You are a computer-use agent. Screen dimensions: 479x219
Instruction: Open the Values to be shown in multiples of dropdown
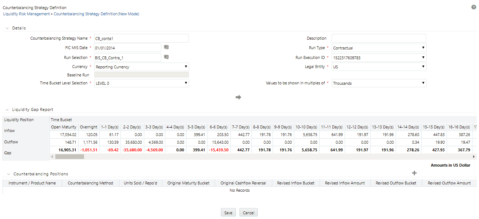379,83
